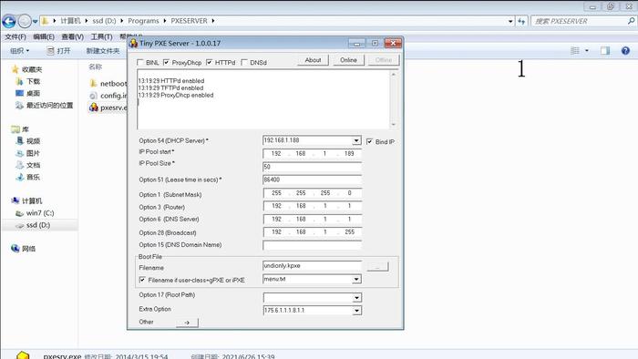Select the pxesrv.exe file icon
The width and height of the screenshot is (638, 359).
tap(94, 108)
